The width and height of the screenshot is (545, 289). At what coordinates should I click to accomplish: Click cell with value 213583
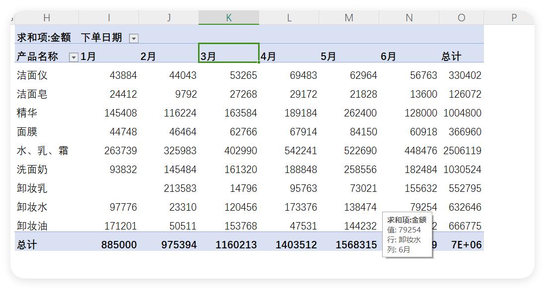tap(180, 188)
